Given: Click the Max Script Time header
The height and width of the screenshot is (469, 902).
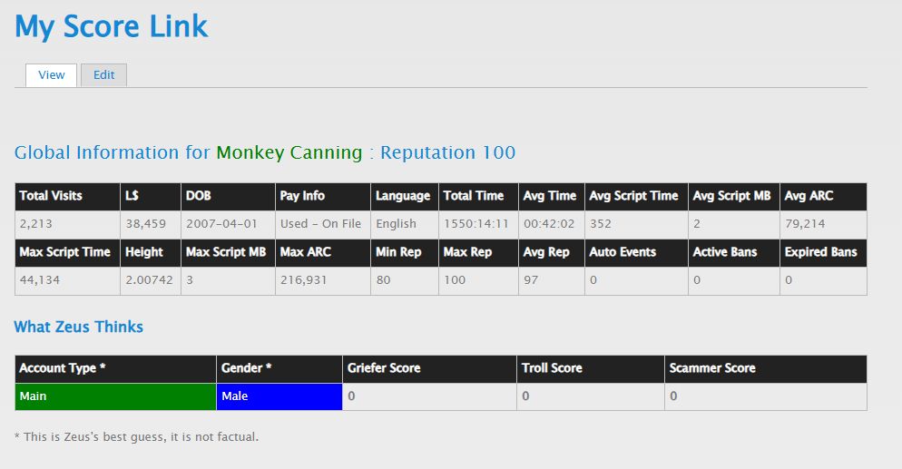Looking at the screenshot, I should 67,253.
